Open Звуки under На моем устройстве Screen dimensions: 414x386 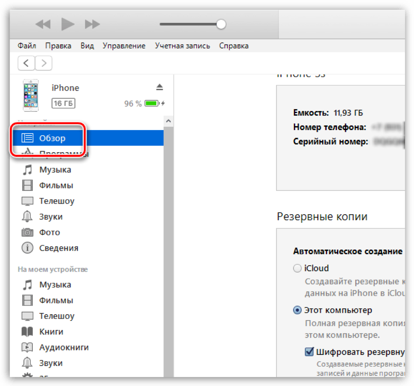[51, 363]
